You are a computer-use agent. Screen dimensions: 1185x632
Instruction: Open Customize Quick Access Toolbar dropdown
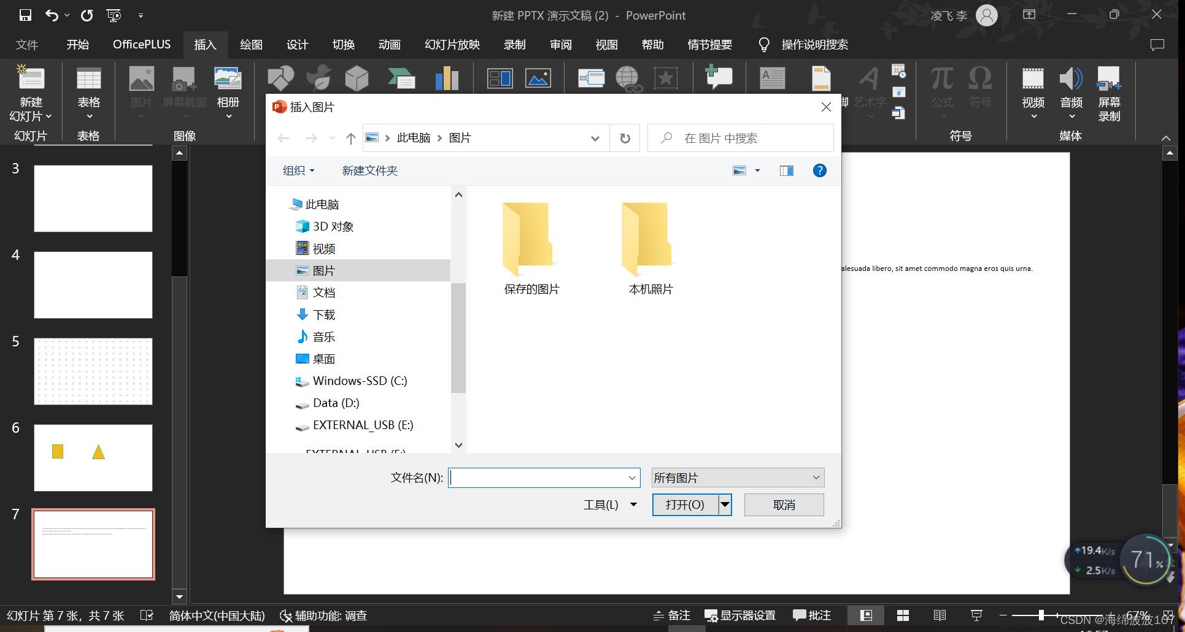tap(141, 15)
